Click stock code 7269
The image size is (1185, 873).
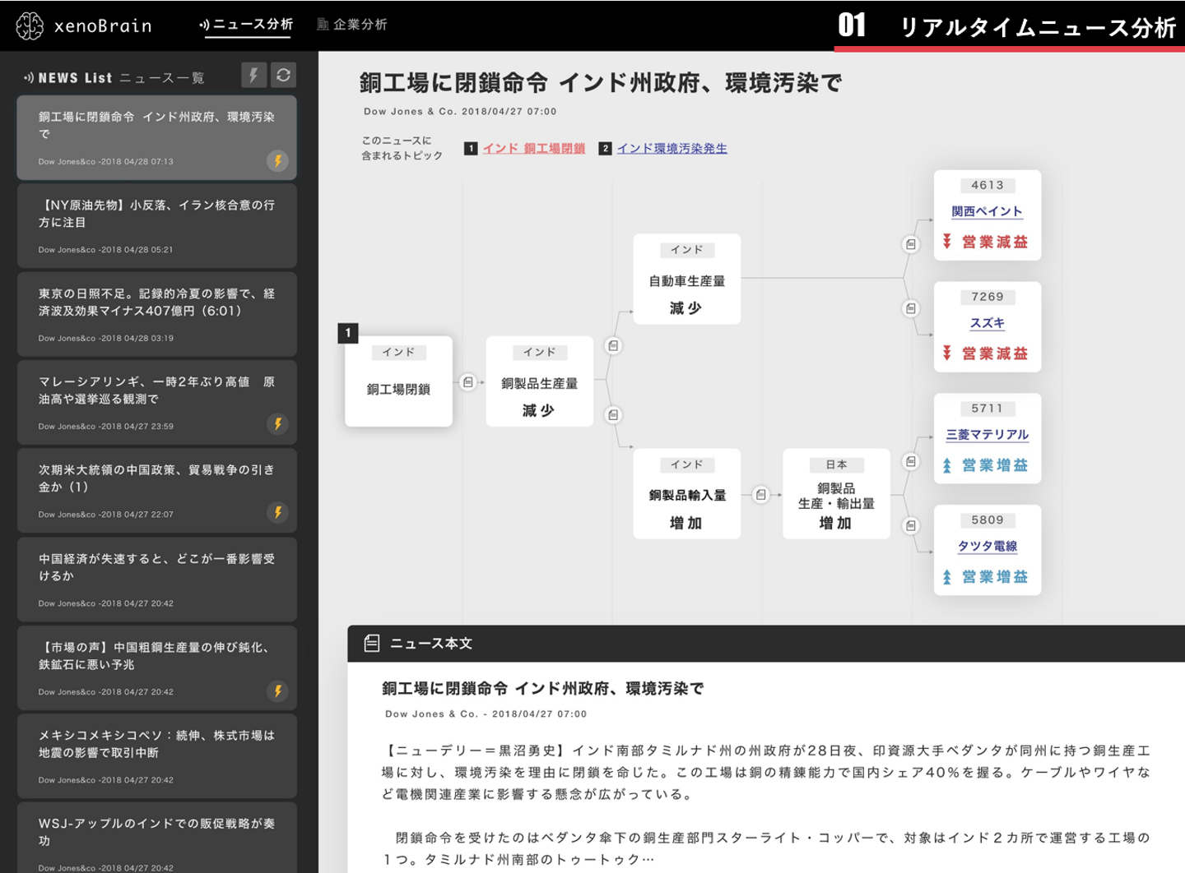(x=987, y=297)
